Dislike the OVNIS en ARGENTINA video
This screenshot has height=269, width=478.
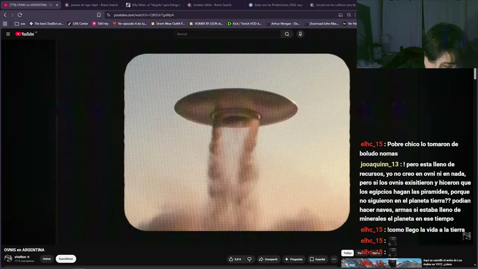pos(249,259)
